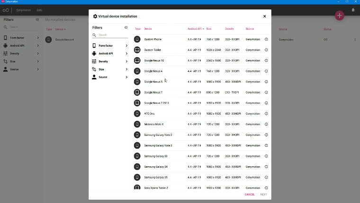360x203 pixels.
Task: Sort dialog list by Android API column
Action: tap(196, 29)
